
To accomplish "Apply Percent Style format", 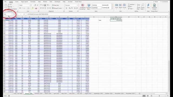I will pos(70,8).
